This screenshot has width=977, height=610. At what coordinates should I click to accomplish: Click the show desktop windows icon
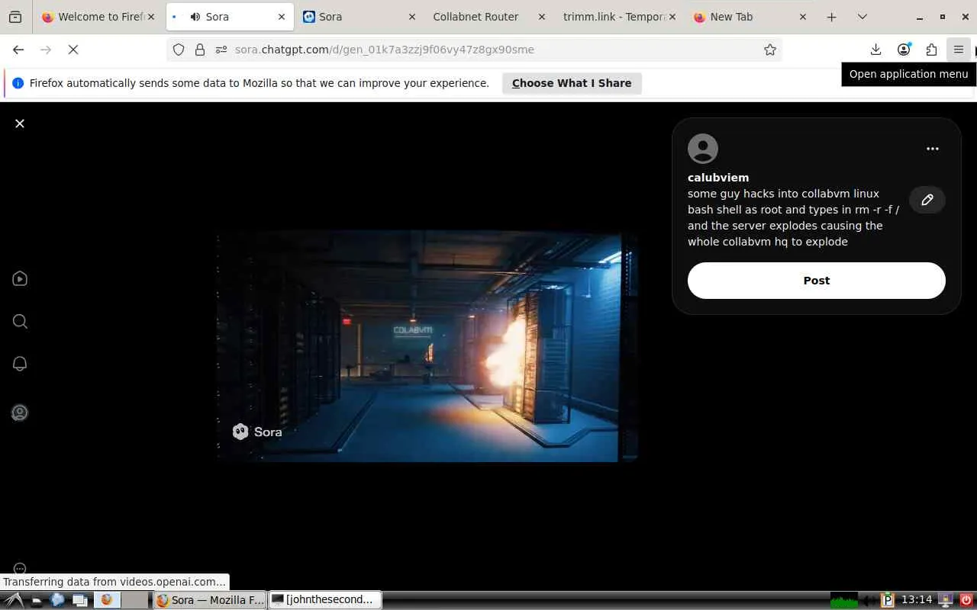[x=79, y=600]
